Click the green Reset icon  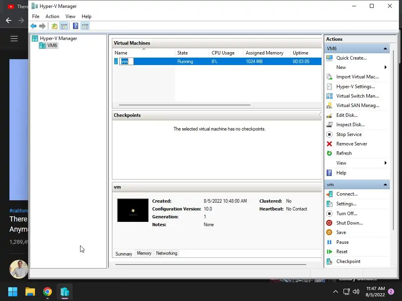click(329, 252)
